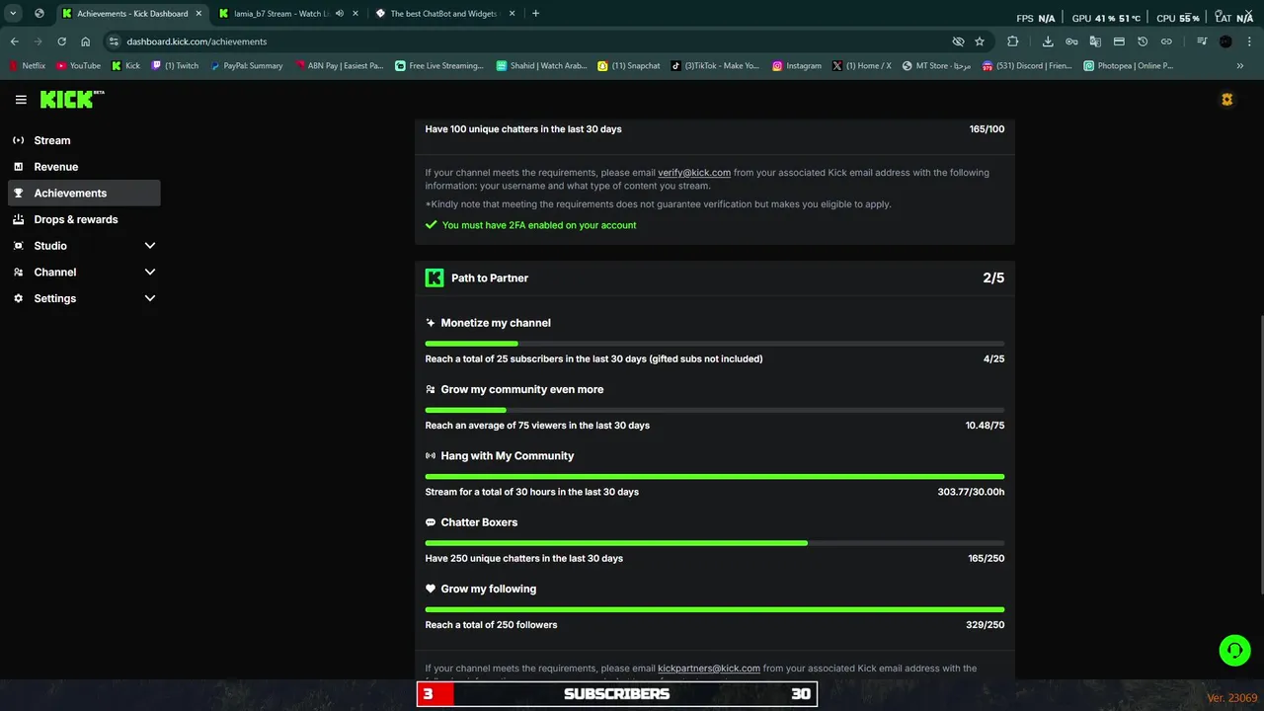Click the Kick logo in header
This screenshot has height=711, width=1264.
(x=72, y=100)
